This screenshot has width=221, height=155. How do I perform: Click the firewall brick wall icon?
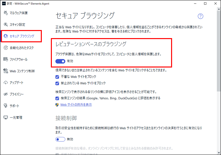tap(6, 59)
